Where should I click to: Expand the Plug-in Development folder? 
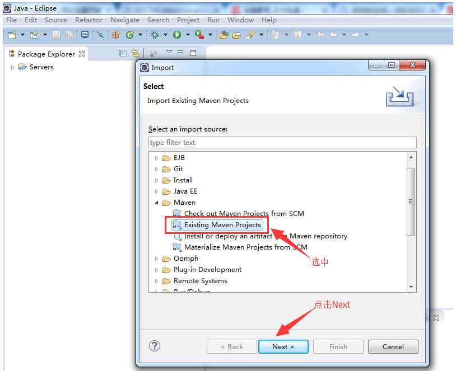[157, 270]
